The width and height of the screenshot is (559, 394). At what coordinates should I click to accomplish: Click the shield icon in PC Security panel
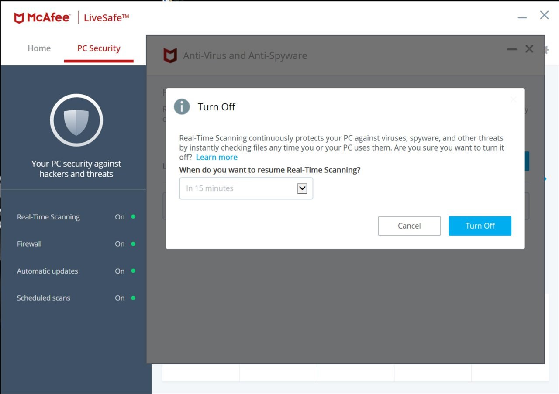click(x=76, y=120)
